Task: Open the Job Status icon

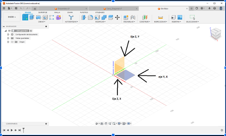Action: click(202, 8)
